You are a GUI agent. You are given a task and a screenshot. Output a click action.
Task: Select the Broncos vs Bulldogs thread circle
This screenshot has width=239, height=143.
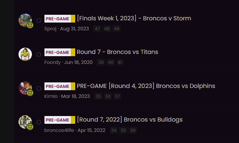(x=39, y=122)
